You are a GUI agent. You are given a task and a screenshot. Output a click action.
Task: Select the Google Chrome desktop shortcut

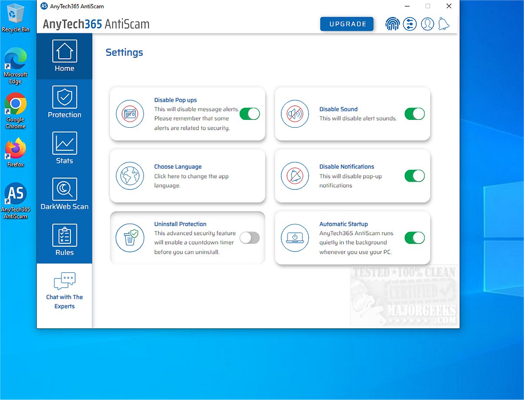[x=16, y=111]
